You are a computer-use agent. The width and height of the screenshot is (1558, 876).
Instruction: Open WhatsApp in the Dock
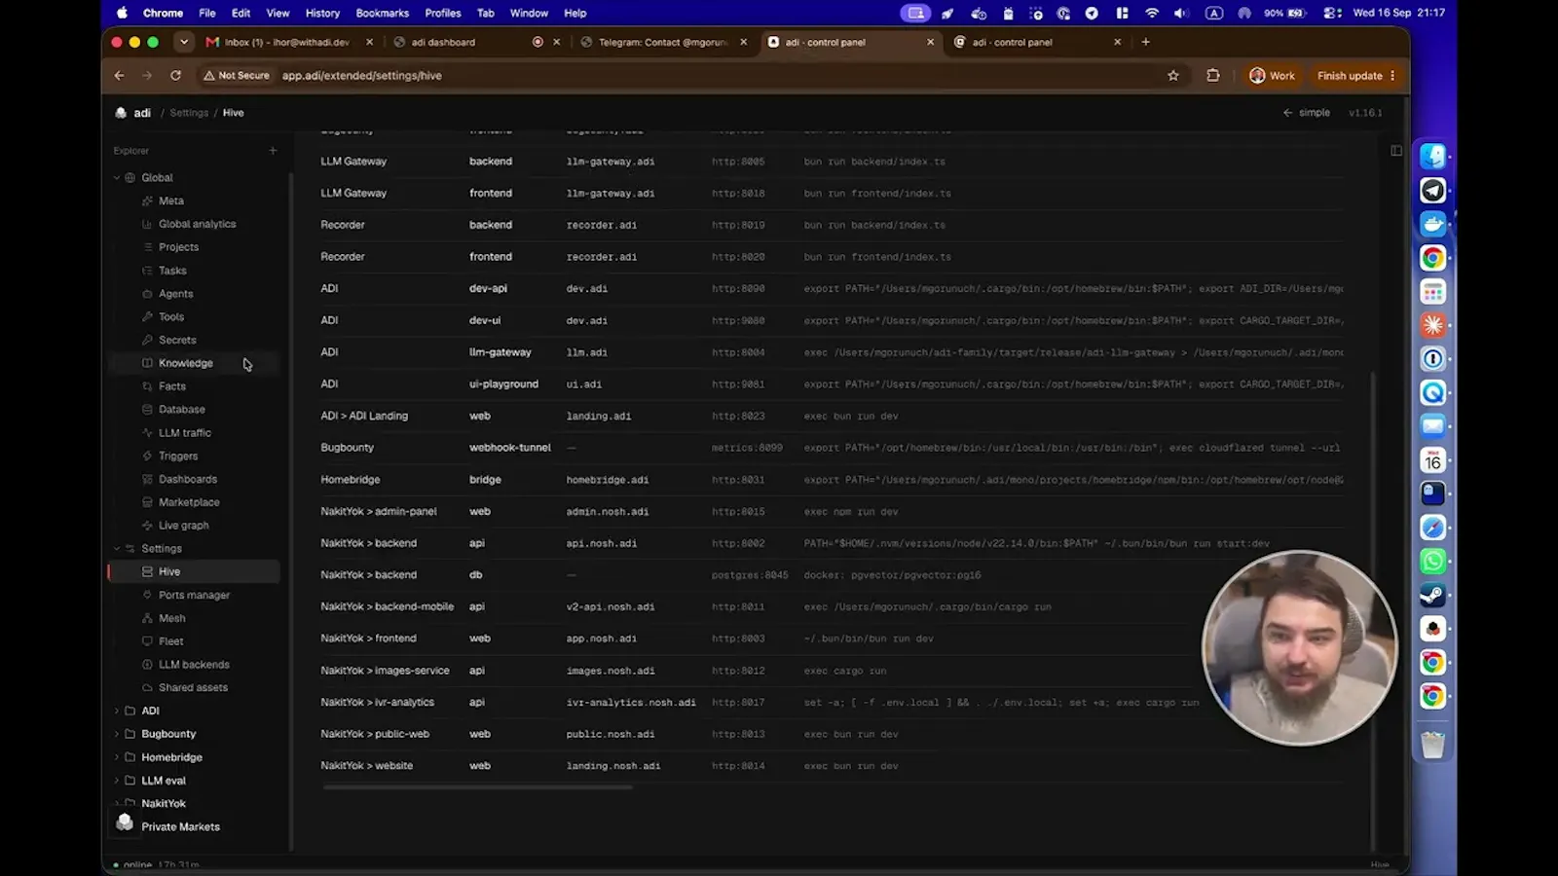pos(1432,562)
